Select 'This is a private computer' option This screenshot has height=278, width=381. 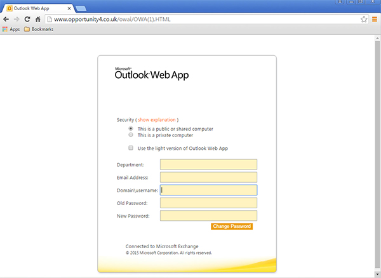(131, 135)
